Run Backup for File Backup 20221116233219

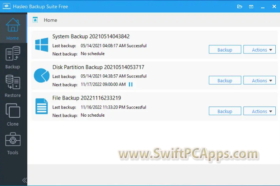click(225, 111)
